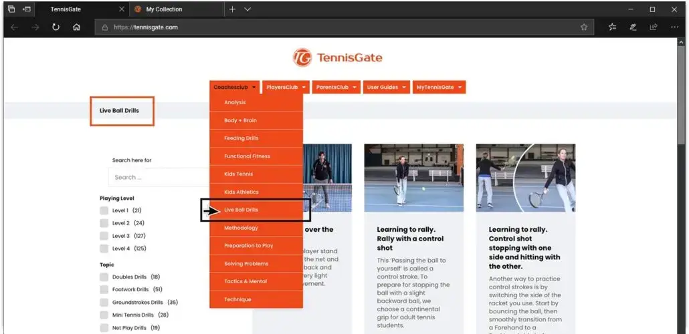Click the TennisGate logo
This screenshot has height=334, width=689.
338,57
